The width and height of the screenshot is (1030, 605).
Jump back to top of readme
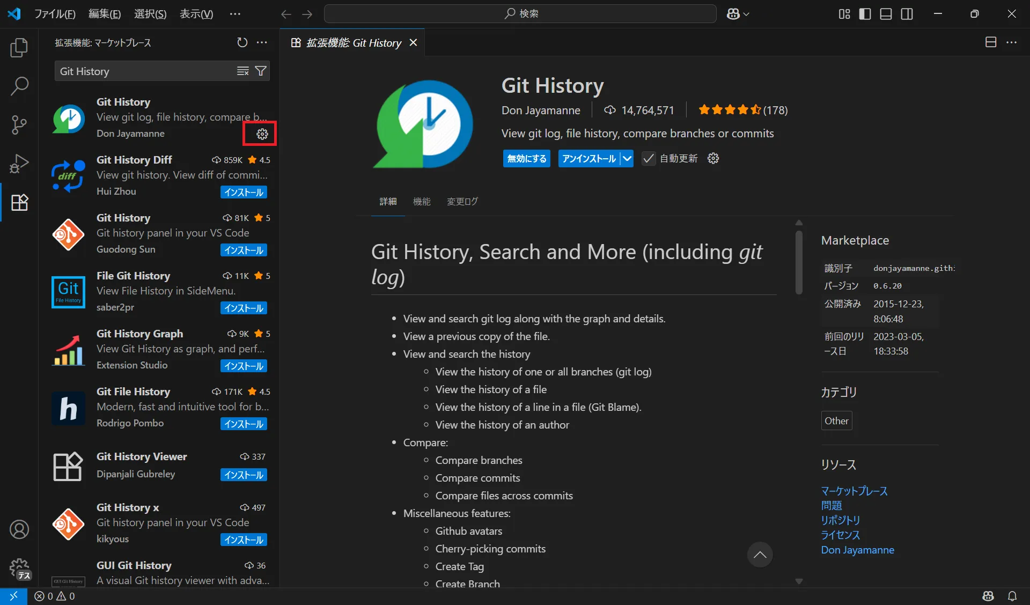click(x=760, y=555)
